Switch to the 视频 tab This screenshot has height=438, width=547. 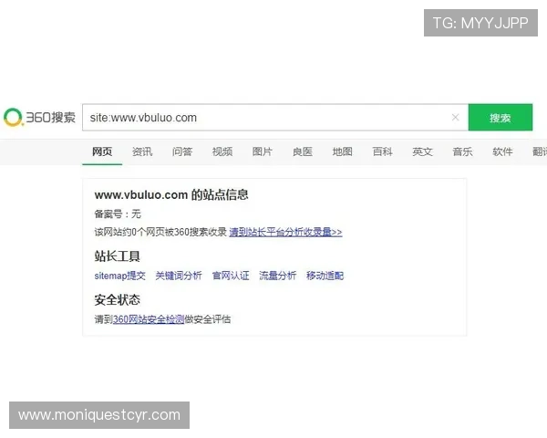[x=222, y=151]
